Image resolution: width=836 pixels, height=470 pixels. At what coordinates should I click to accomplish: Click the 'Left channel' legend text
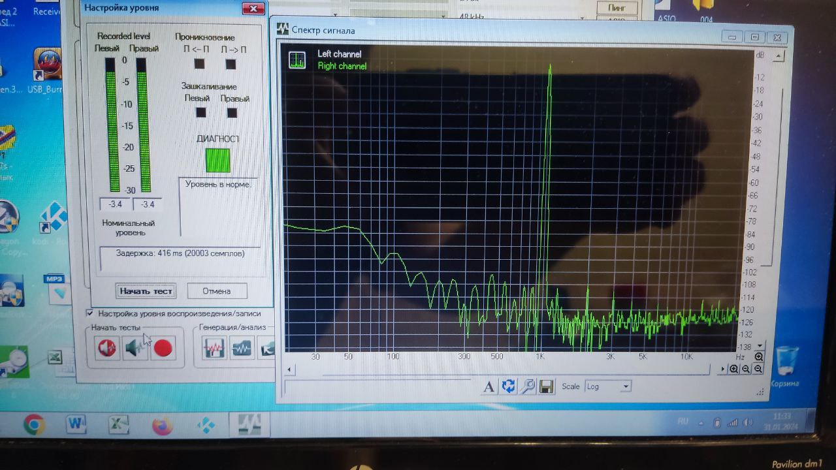(340, 54)
